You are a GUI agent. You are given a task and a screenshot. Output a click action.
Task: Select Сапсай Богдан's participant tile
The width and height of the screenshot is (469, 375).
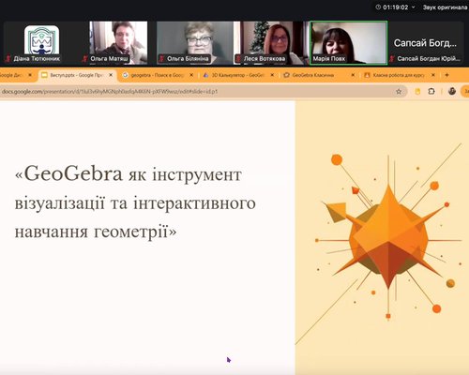[x=425, y=43]
